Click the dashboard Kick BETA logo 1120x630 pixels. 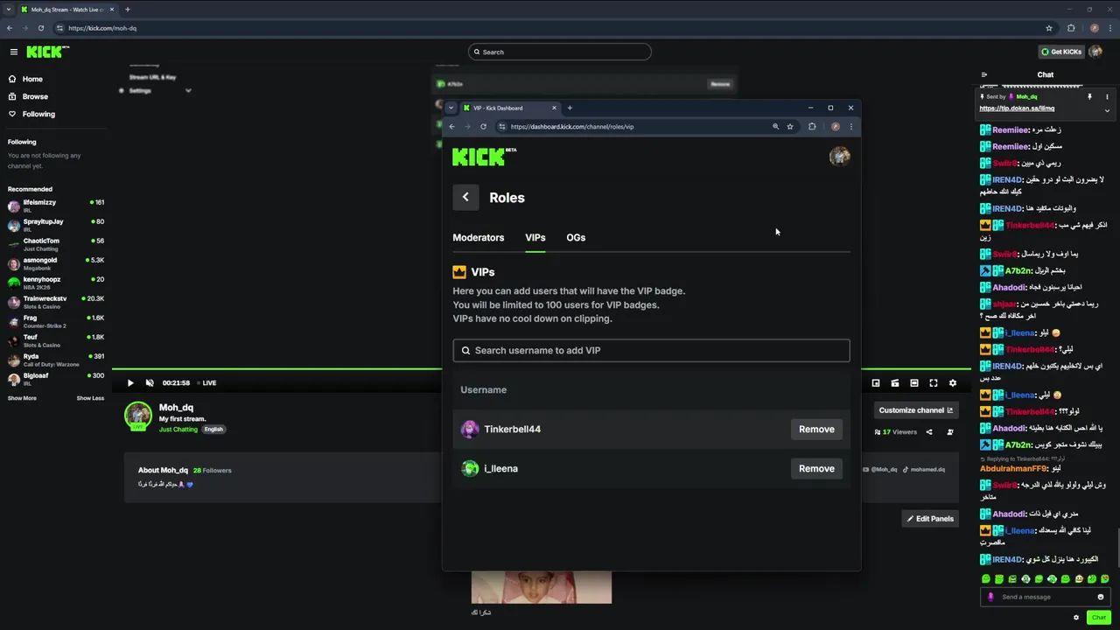click(x=484, y=157)
